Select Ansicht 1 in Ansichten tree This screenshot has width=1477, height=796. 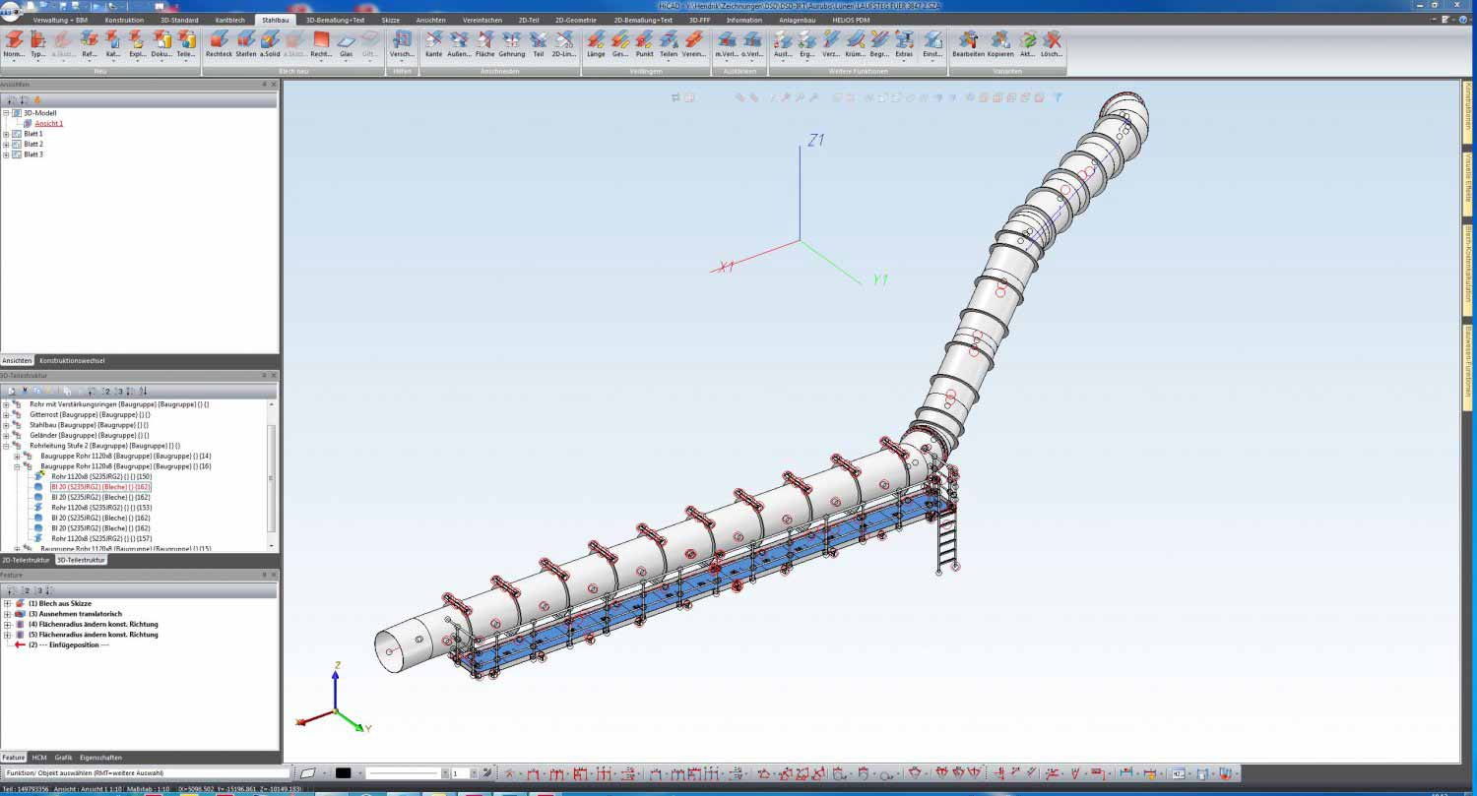pyautogui.click(x=49, y=123)
